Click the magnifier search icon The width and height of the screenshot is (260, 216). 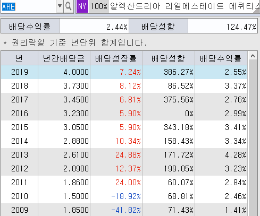[x=69, y=6]
